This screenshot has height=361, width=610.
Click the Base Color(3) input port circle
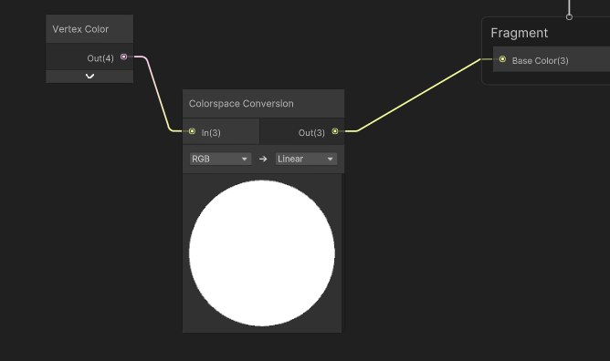(x=502, y=59)
